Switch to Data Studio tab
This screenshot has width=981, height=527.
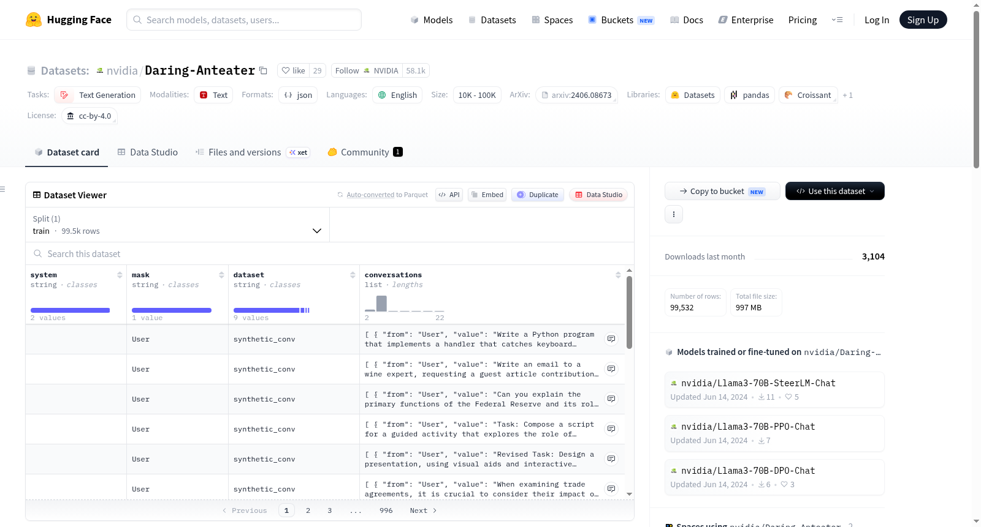(148, 152)
